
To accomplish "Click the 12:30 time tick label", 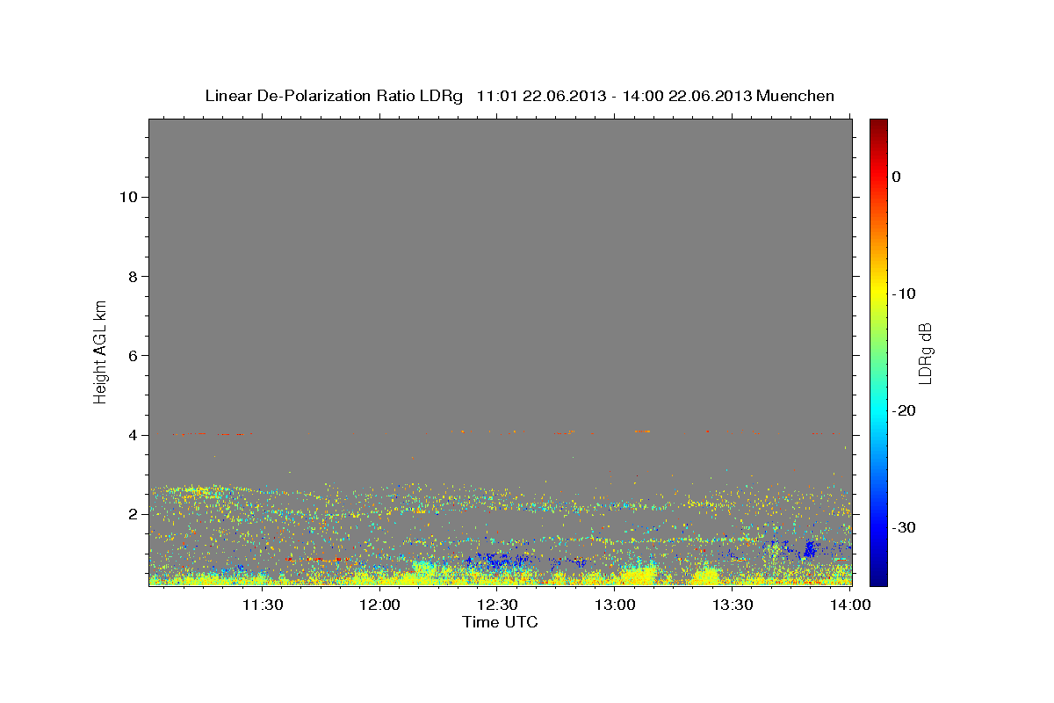I will coord(497,605).
